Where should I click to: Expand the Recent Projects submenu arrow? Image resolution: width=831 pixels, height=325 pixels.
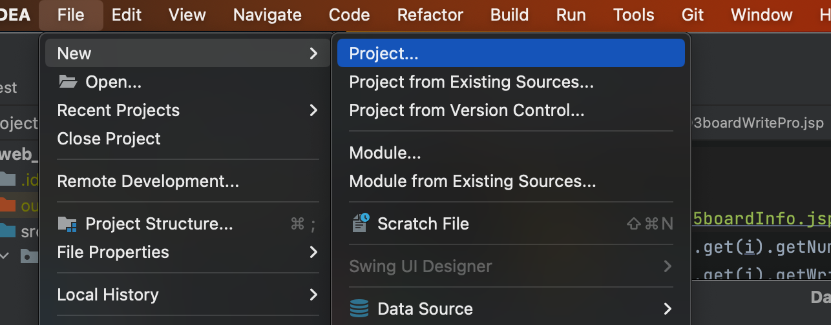[313, 110]
